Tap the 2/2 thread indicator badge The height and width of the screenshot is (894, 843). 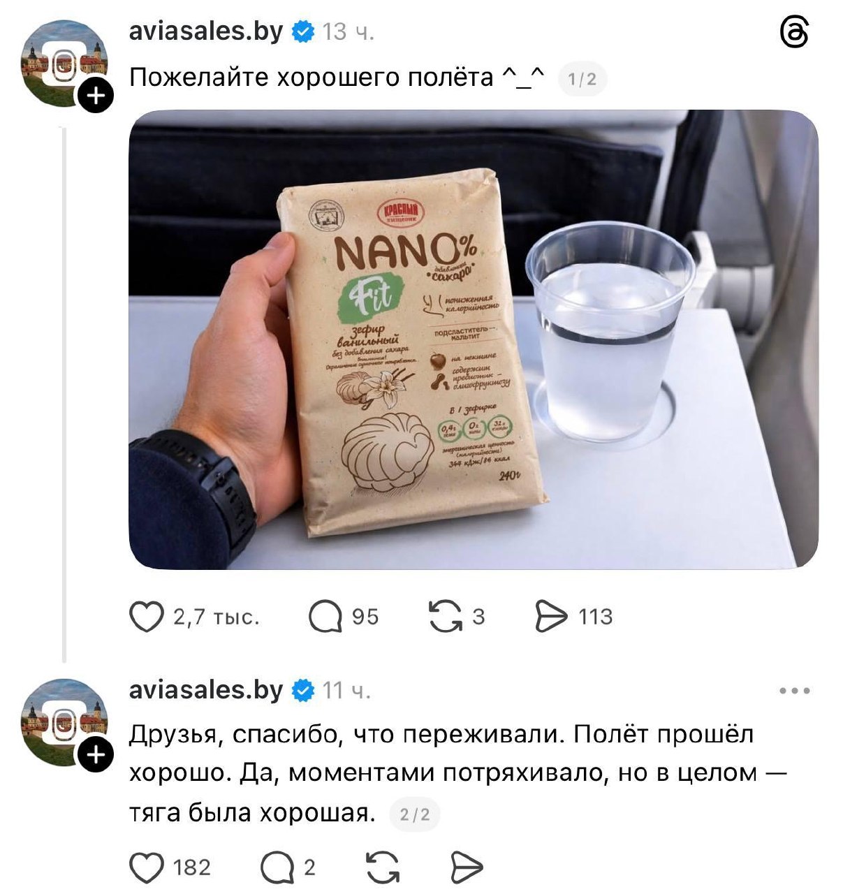pyautogui.click(x=415, y=815)
